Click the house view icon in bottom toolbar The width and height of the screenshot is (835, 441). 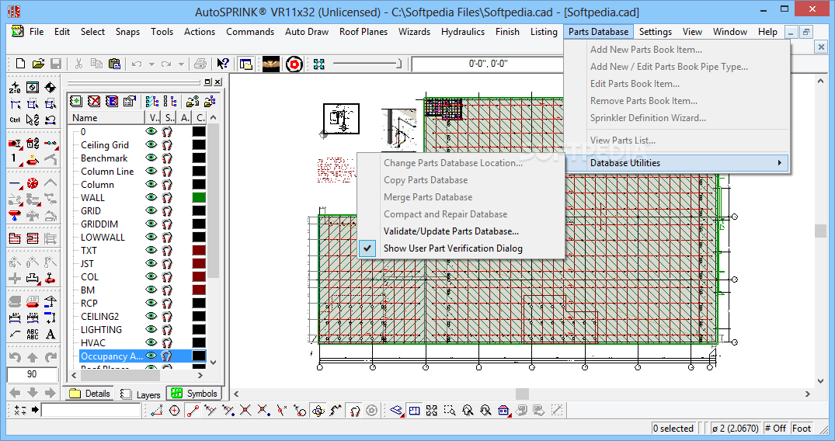(x=503, y=411)
